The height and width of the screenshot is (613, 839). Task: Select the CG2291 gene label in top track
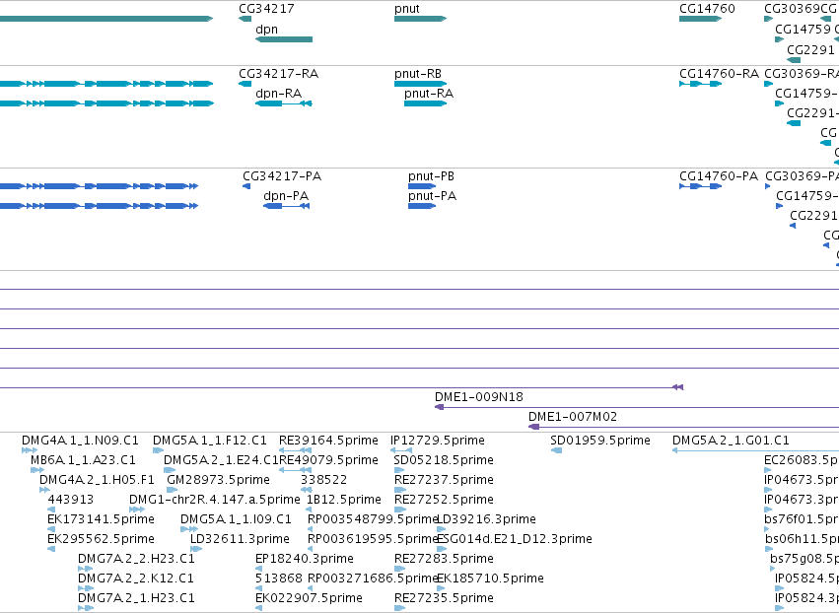(810, 49)
